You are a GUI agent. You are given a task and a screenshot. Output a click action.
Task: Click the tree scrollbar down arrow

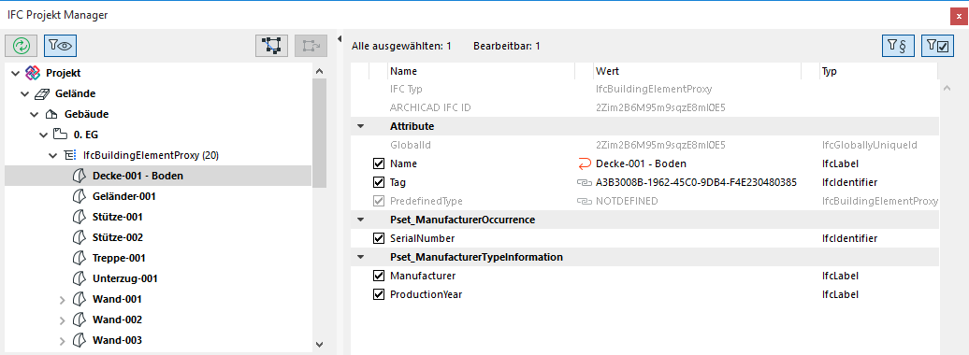319,345
